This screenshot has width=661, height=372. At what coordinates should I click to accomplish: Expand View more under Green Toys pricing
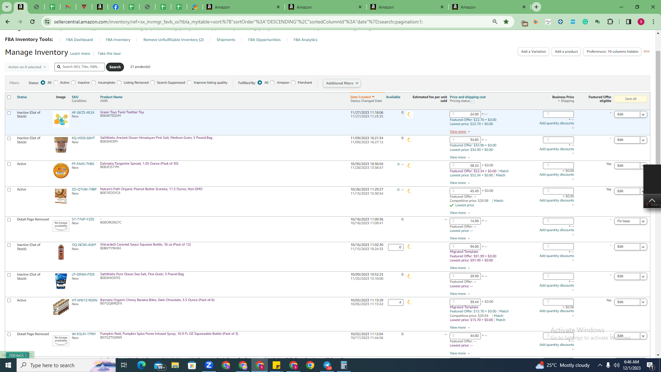tap(460, 132)
